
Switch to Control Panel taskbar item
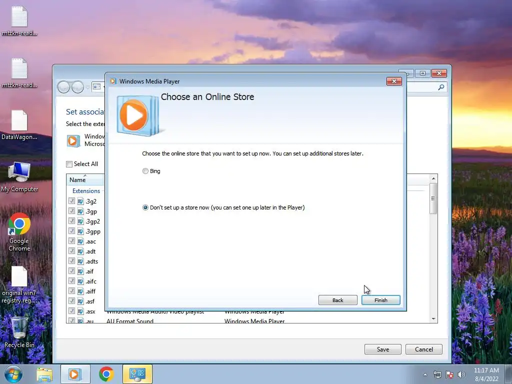pos(137,374)
